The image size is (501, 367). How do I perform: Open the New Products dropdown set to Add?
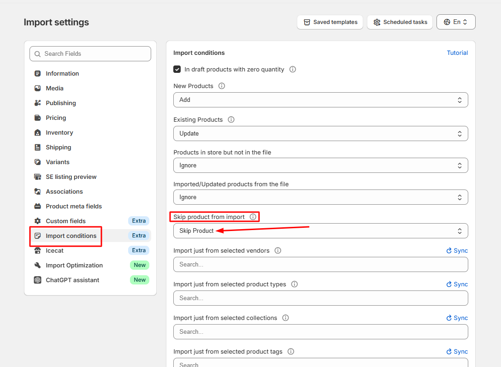point(320,100)
